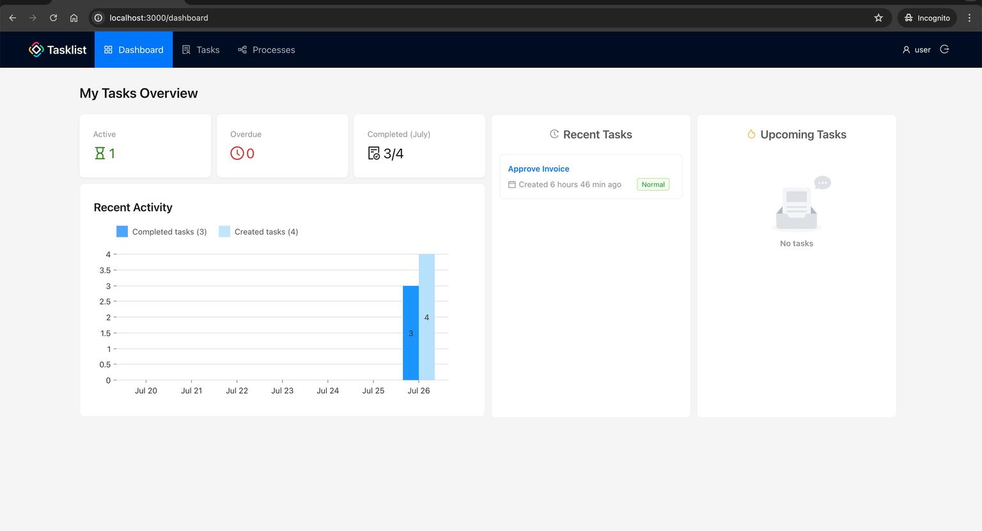Open the browser three-dot menu
Screen dimensions: 982x531
click(x=969, y=18)
